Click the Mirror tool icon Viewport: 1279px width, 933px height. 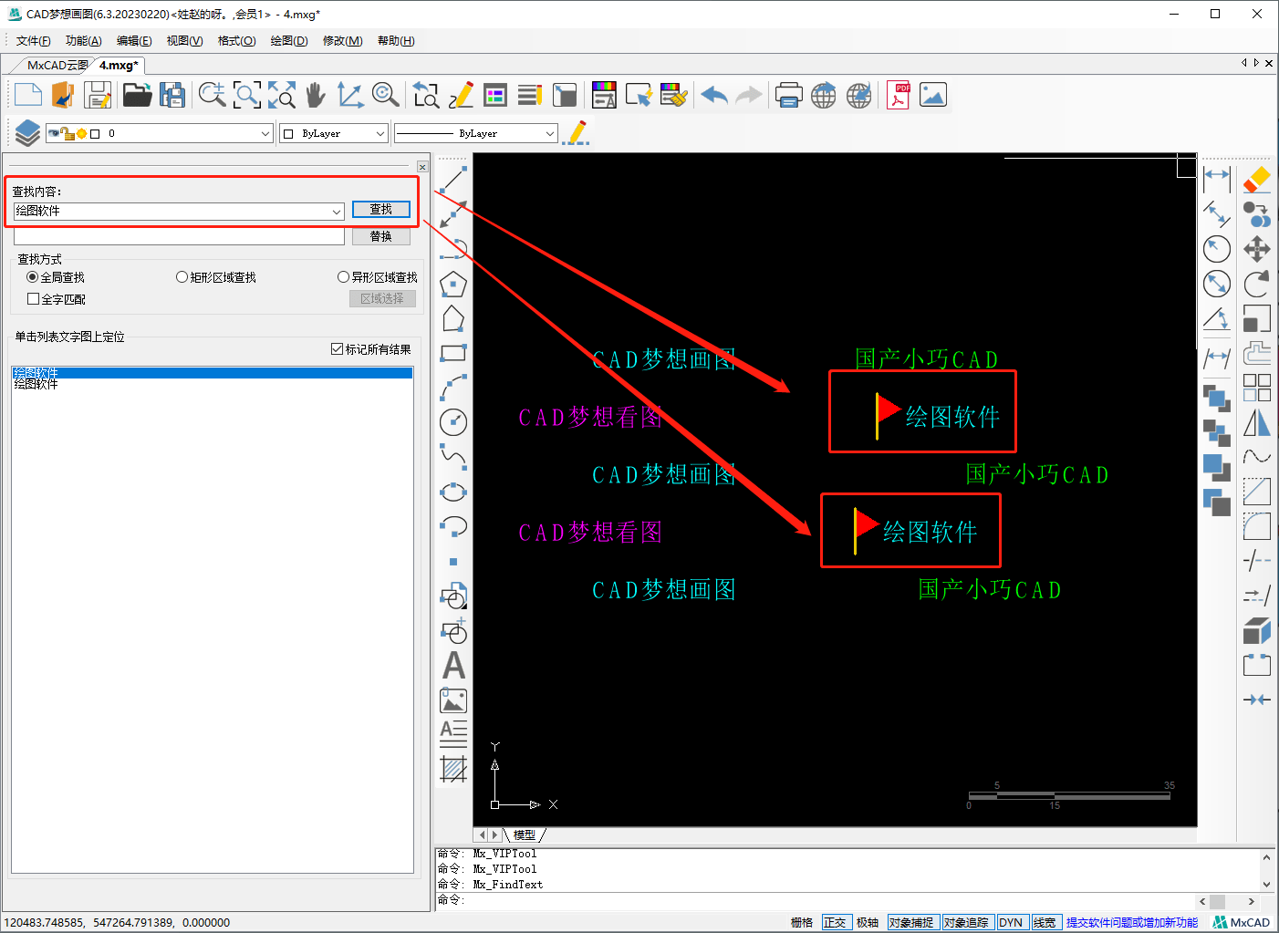(1256, 423)
